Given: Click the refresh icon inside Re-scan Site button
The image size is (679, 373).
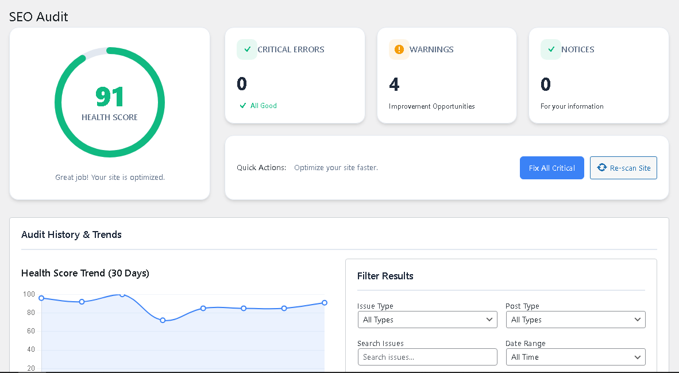Looking at the screenshot, I should (x=602, y=167).
